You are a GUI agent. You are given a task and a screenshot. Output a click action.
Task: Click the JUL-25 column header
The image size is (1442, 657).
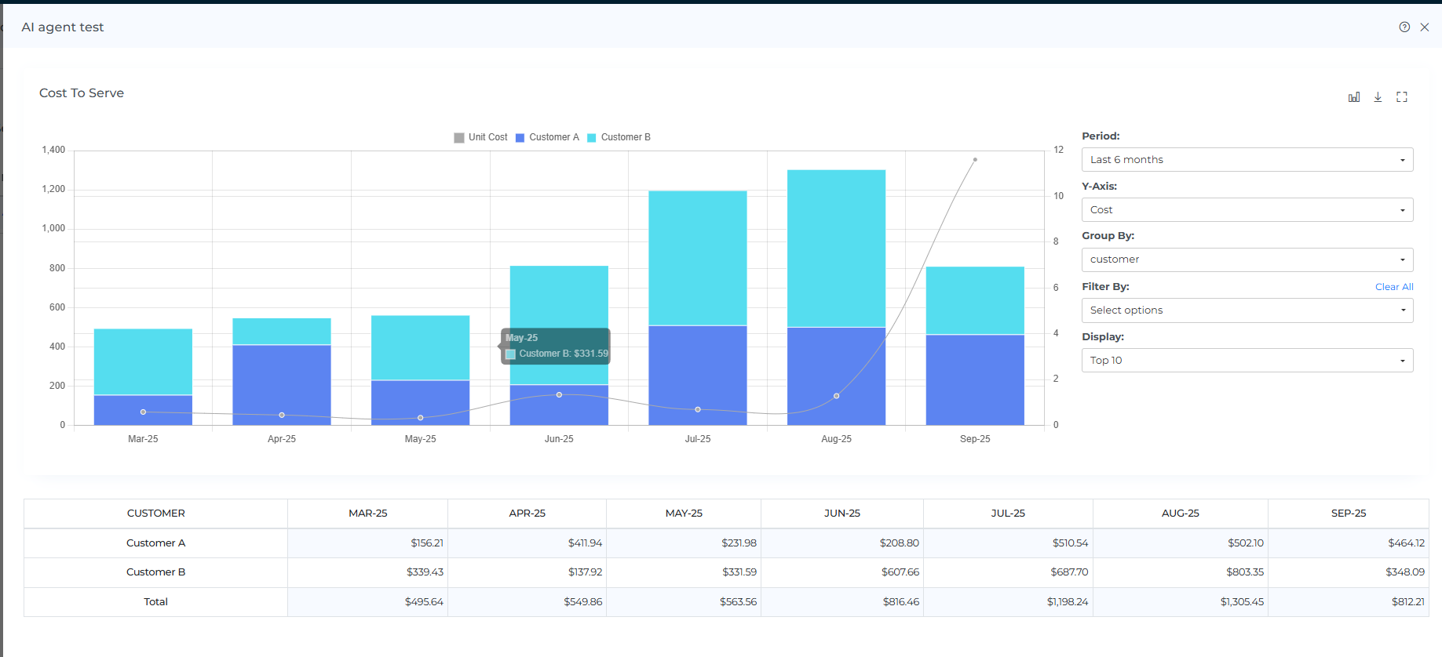pos(1008,514)
